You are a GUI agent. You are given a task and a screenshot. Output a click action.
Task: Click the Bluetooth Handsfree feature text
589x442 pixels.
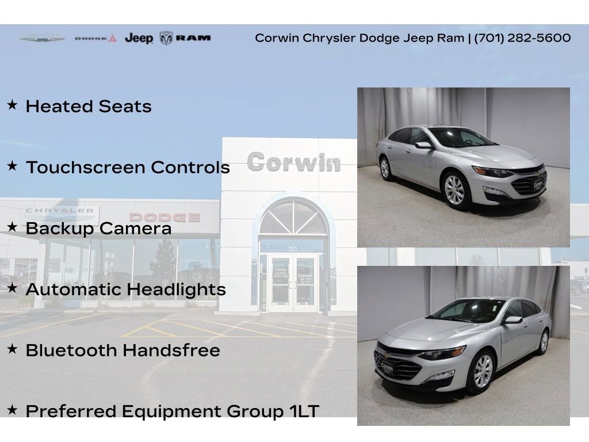coord(123,350)
